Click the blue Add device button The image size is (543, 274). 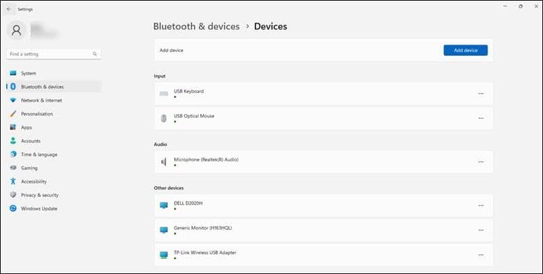pos(465,51)
